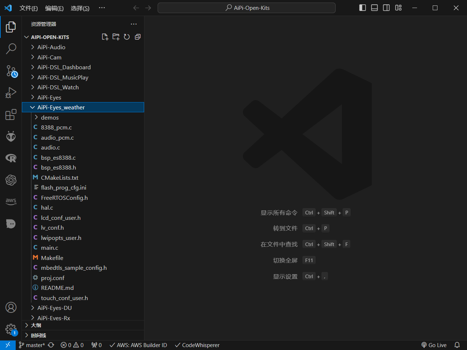Screen dimensions: 467x350
Task: Open 8388_pcm.c file
Action: coord(83,127)
